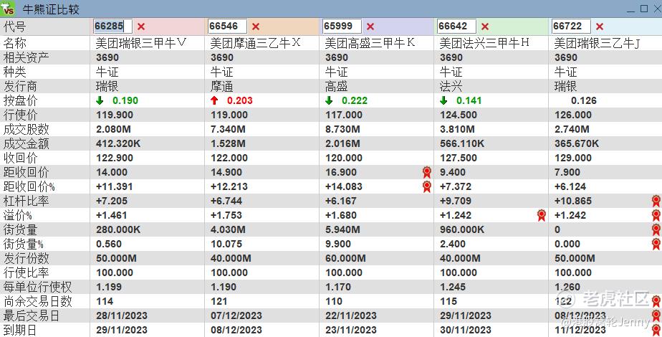Maximize the 牛熊证比较 window
662x337 pixels.
click(644, 9)
